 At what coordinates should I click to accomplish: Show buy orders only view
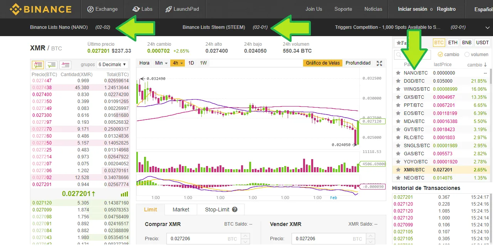(52, 65)
